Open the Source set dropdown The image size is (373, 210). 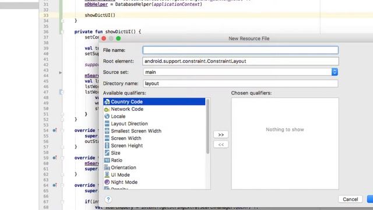pos(335,72)
